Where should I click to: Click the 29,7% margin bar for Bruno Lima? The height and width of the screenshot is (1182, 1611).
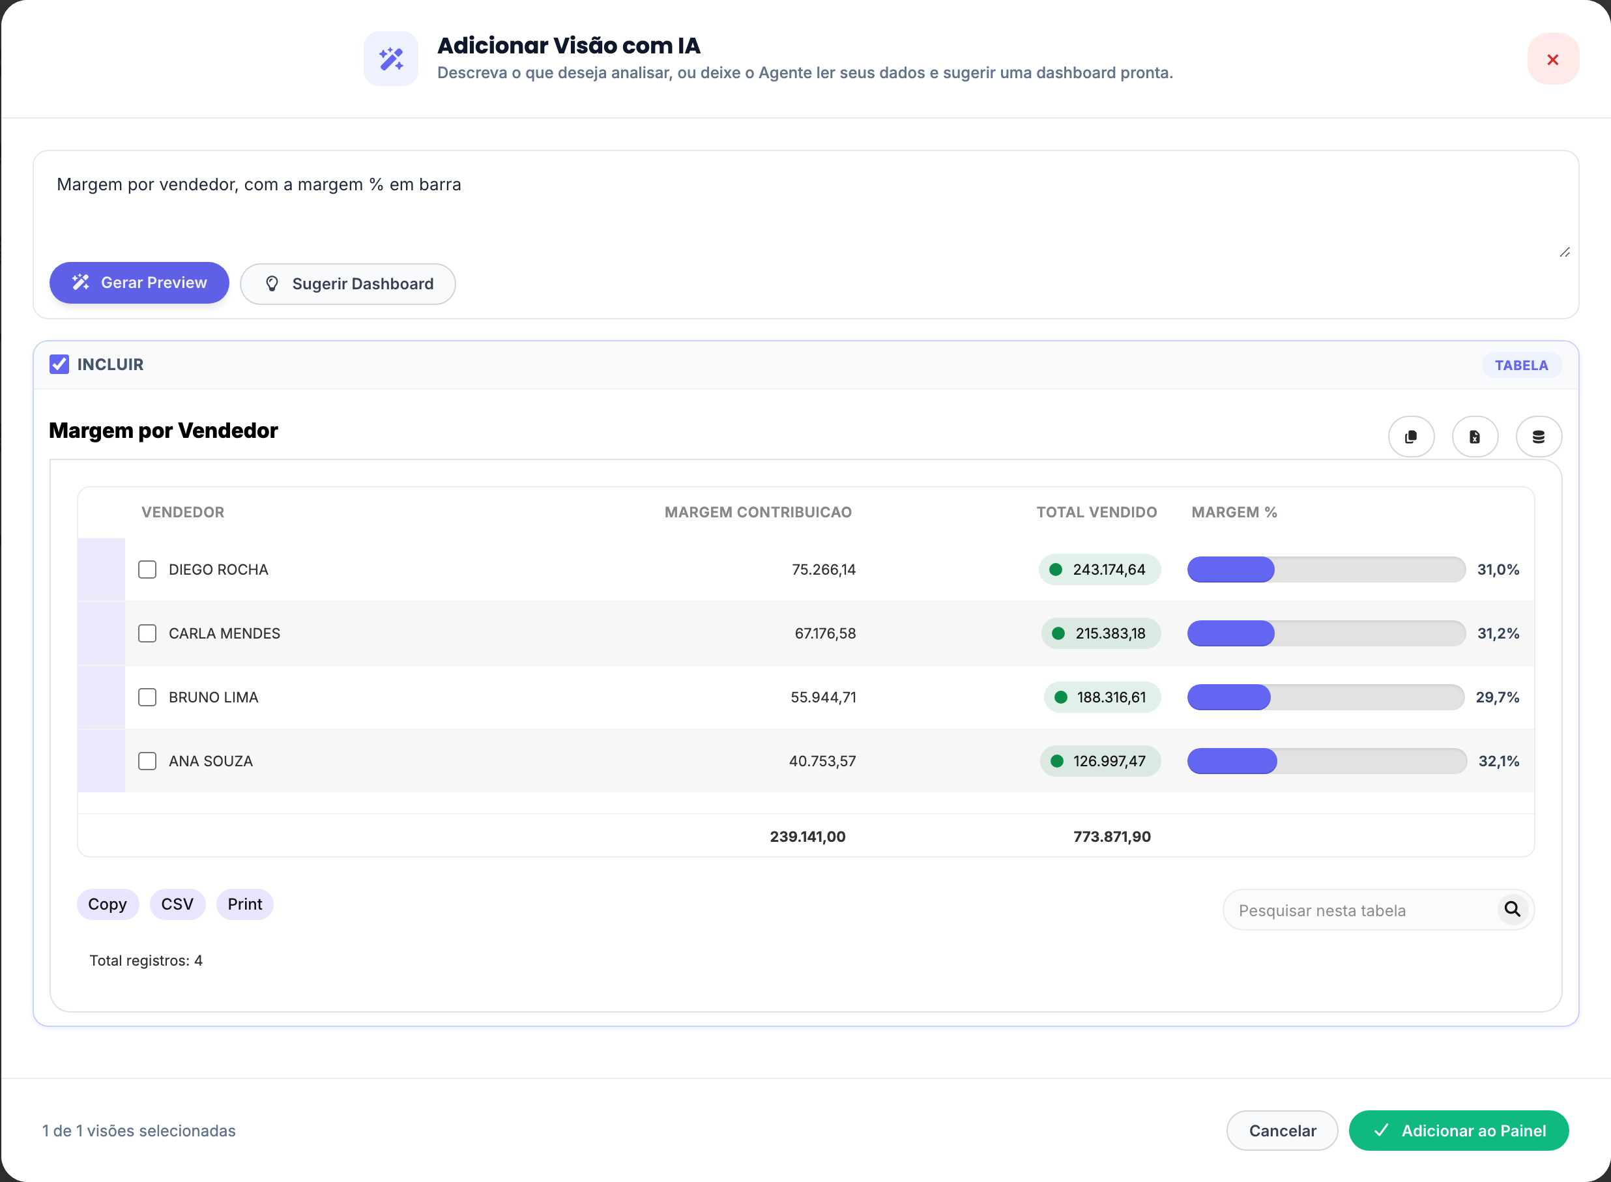[x=1326, y=697]
